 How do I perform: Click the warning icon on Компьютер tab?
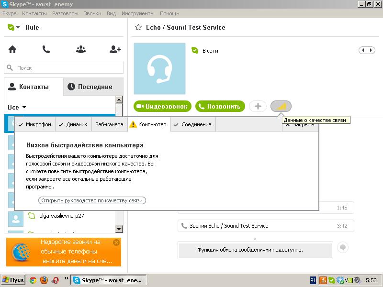[133, 124]
